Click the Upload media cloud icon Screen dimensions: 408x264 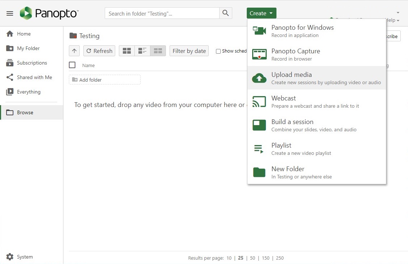coord(259,78)
